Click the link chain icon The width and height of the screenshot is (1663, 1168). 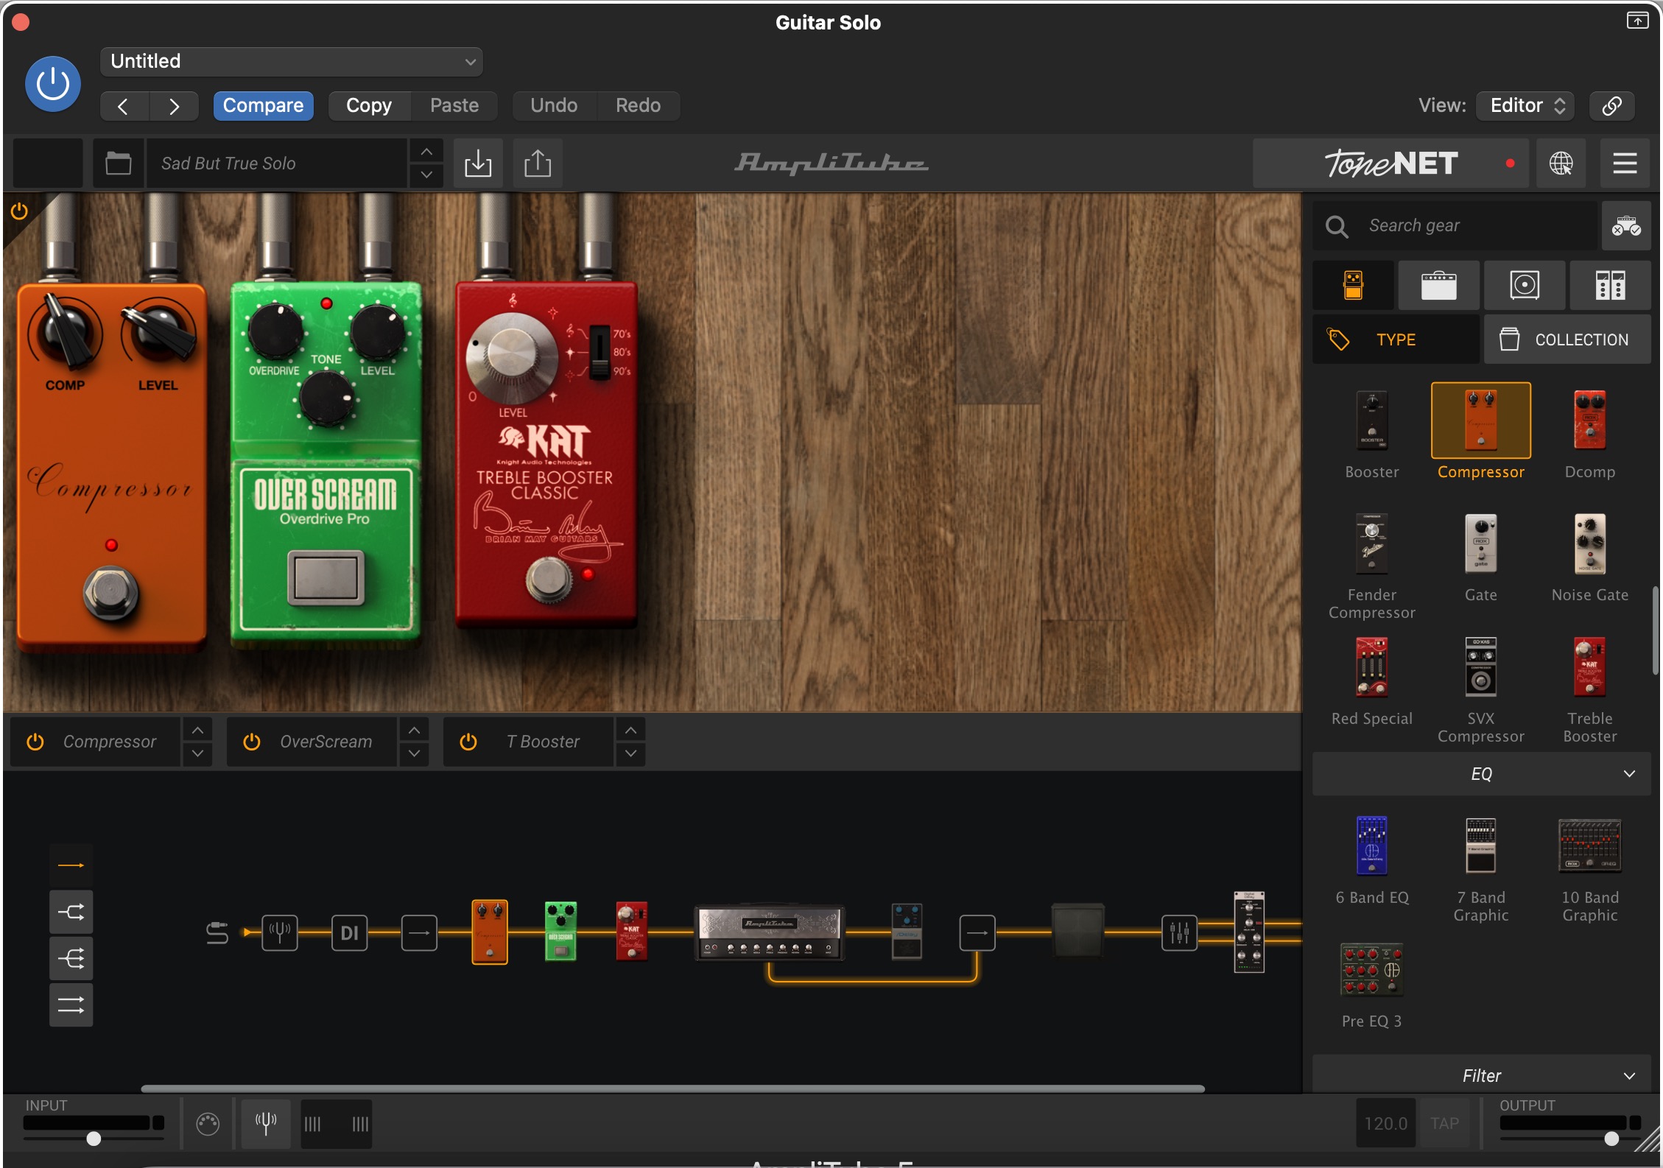[x=1611, y=105]
